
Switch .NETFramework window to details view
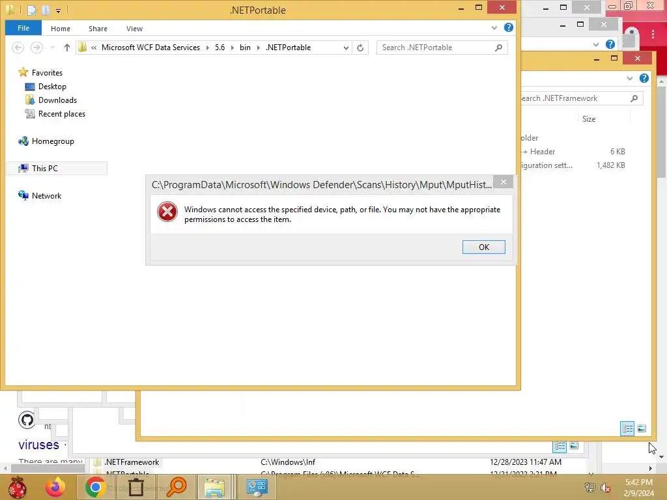pos(627,428)
